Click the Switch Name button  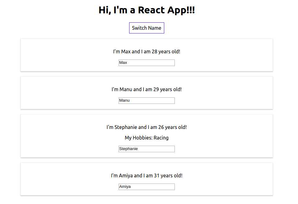click(147, 28)
